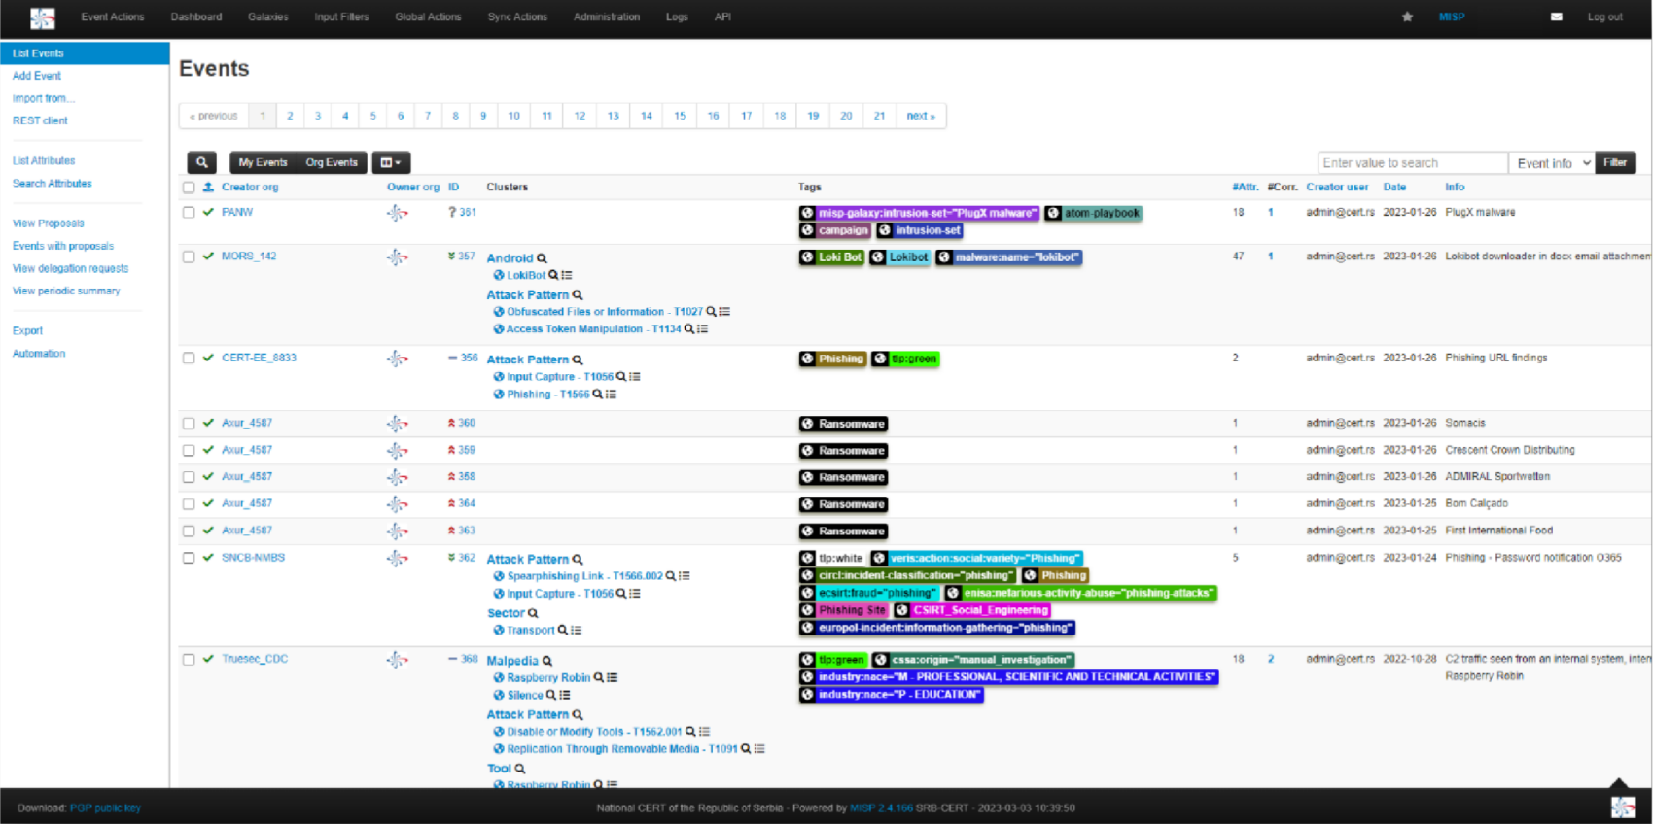Screen dimensions: 1653x824
Task: Click the globe icon on the tlp:white tag
Action: click(807, 559)
